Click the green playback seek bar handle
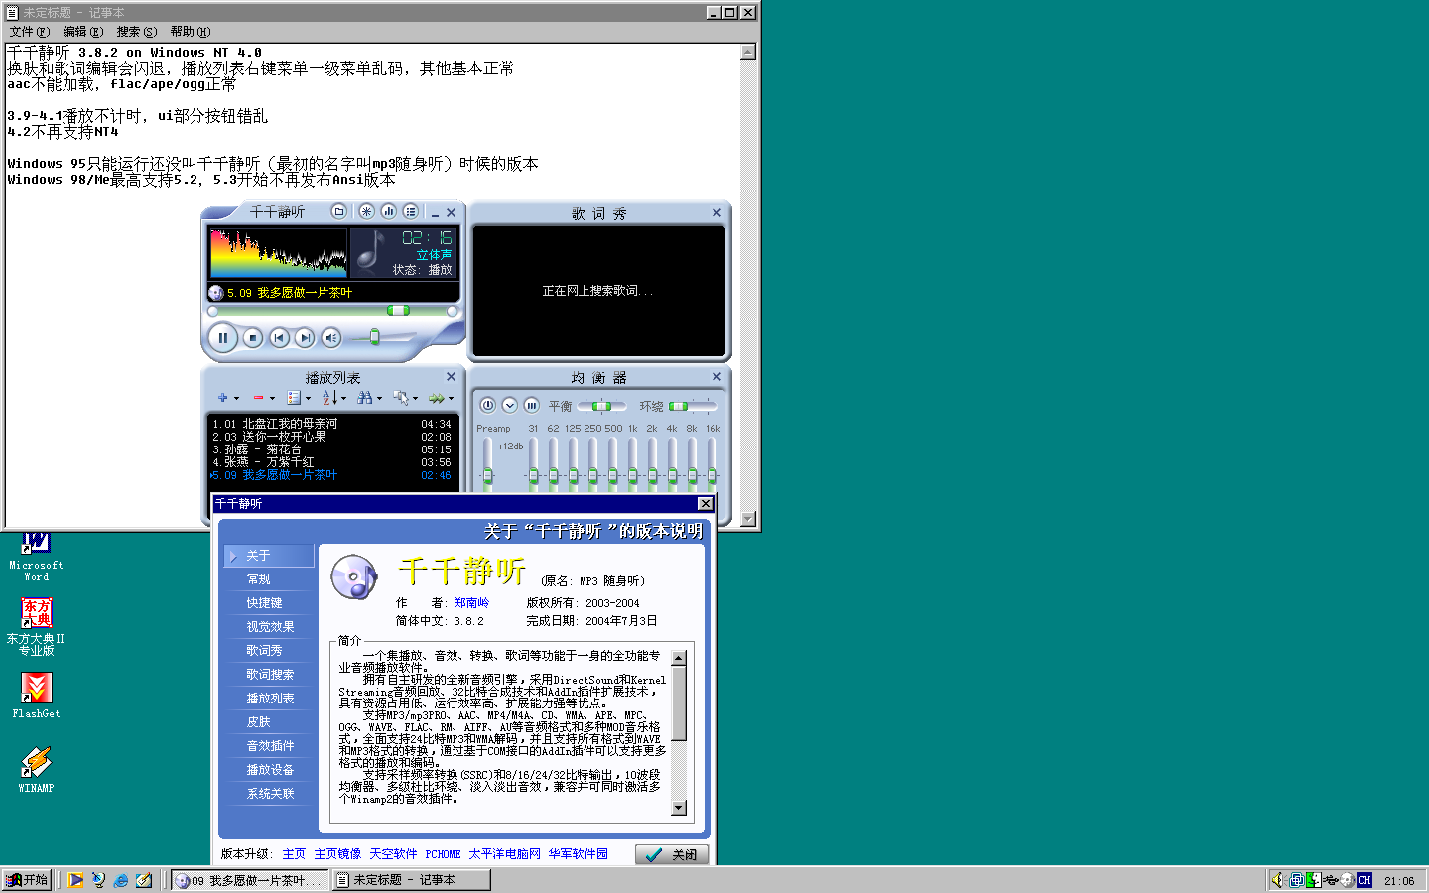1429x893 pixels. tap(398, 311)
